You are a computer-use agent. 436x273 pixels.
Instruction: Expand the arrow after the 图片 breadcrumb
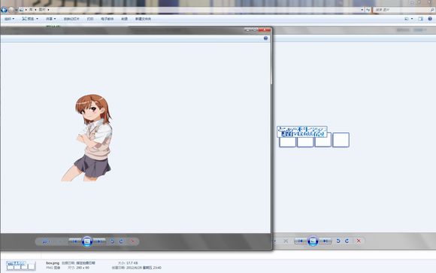tap(48, 10)
